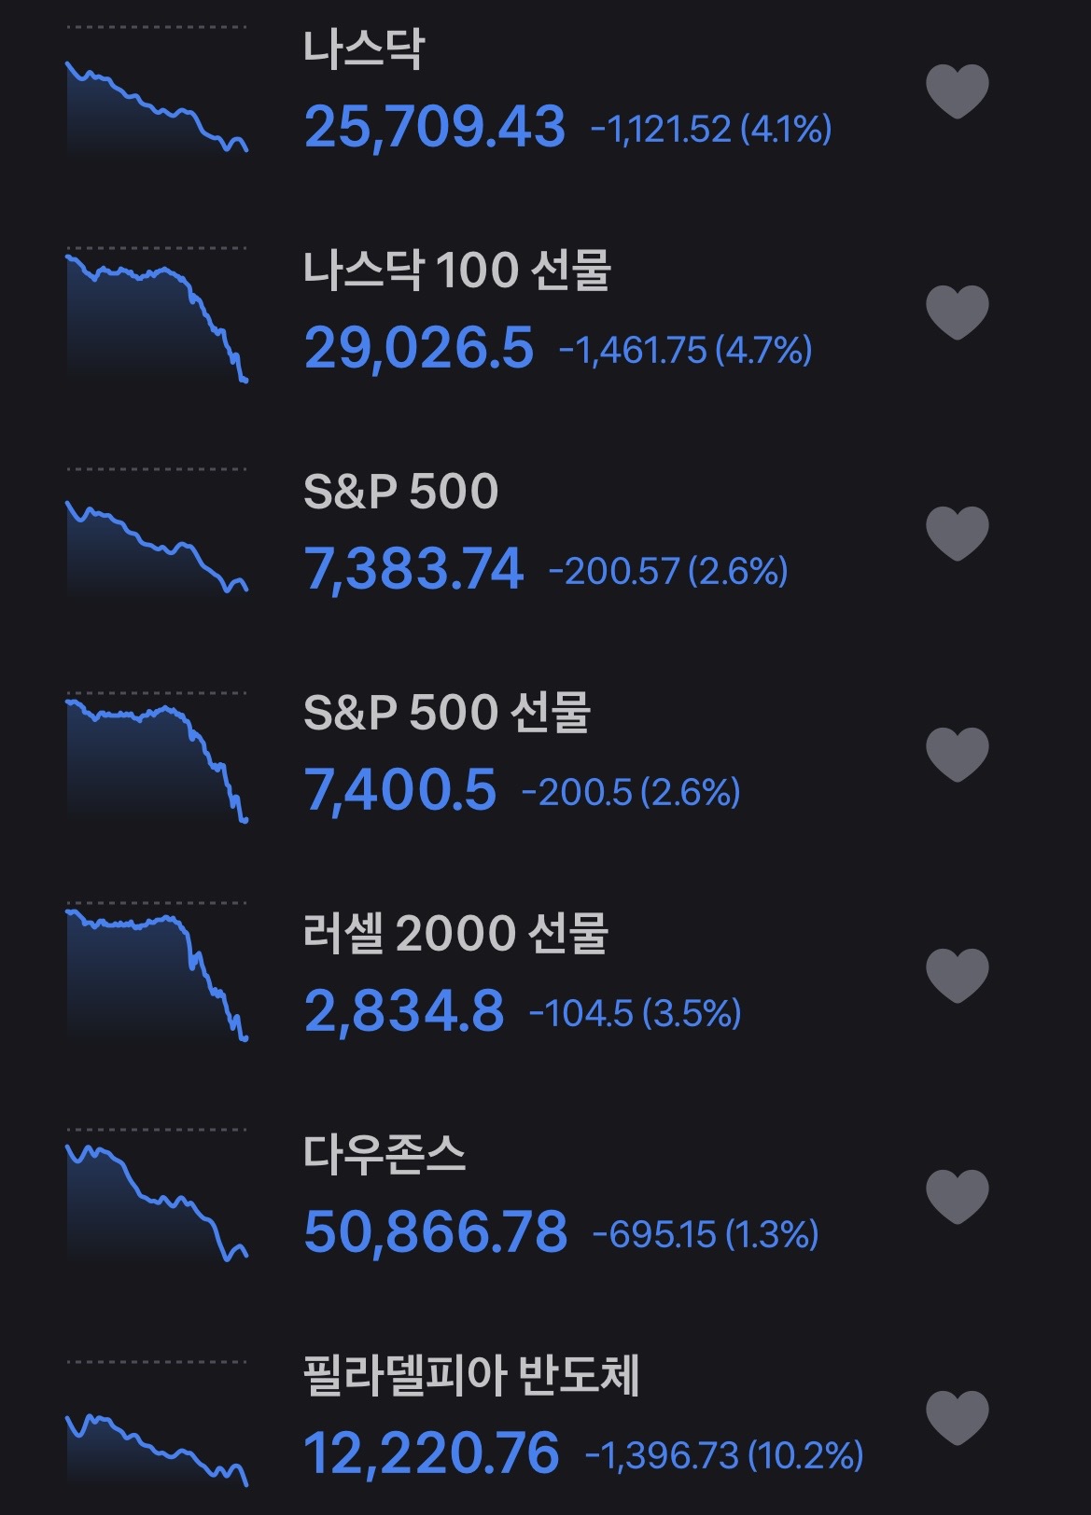1091x1515 pixels.
Task: Select the S&P 500 선물 sparkline
Action: tap(157, 757)
